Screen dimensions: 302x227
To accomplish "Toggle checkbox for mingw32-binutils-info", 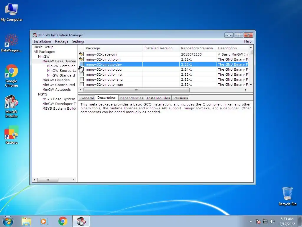I will point(82,74).
